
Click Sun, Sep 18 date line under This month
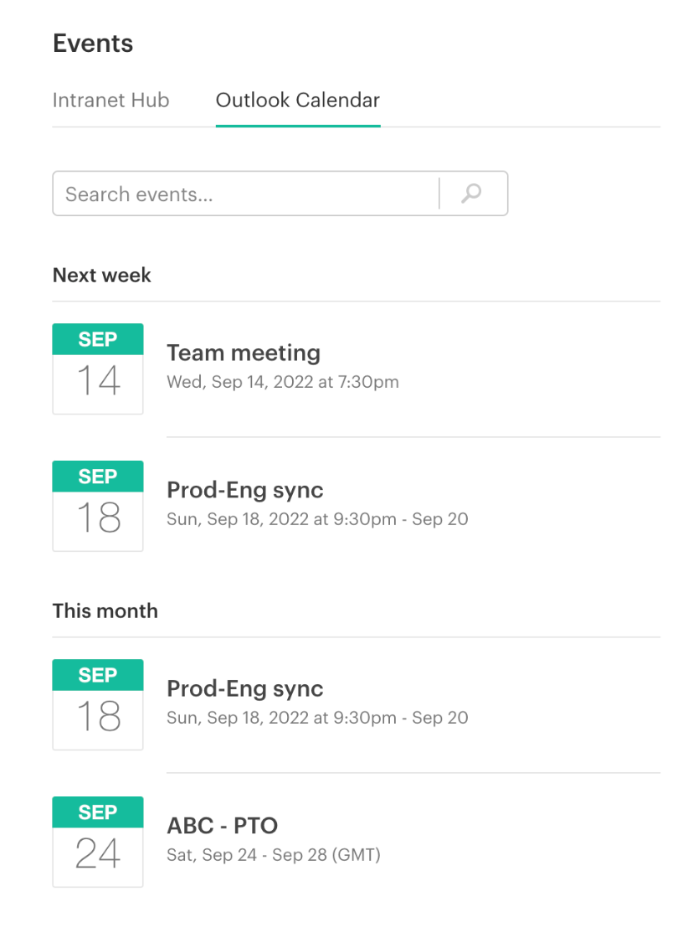(317, 718)
